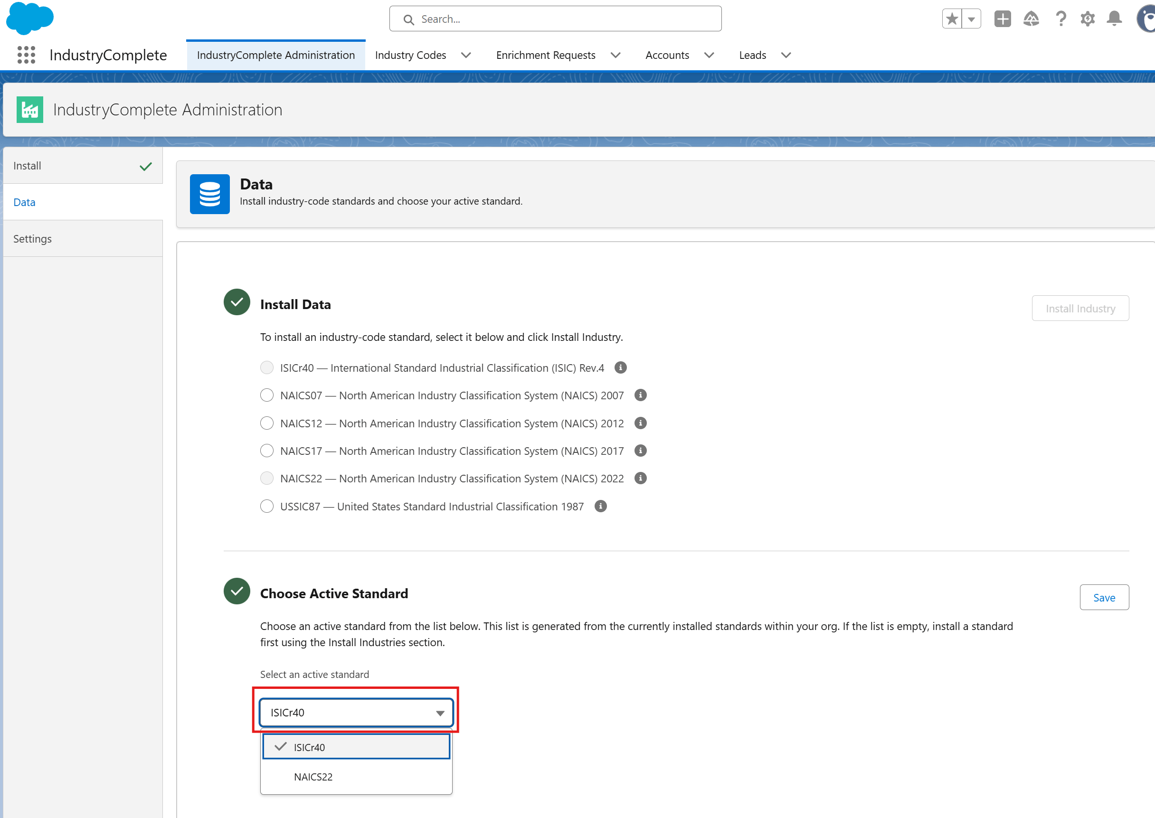The width and height of the screenshot is (1155, 818).
Task: Open the App Launcher grid icon
Action: (26, 55)
